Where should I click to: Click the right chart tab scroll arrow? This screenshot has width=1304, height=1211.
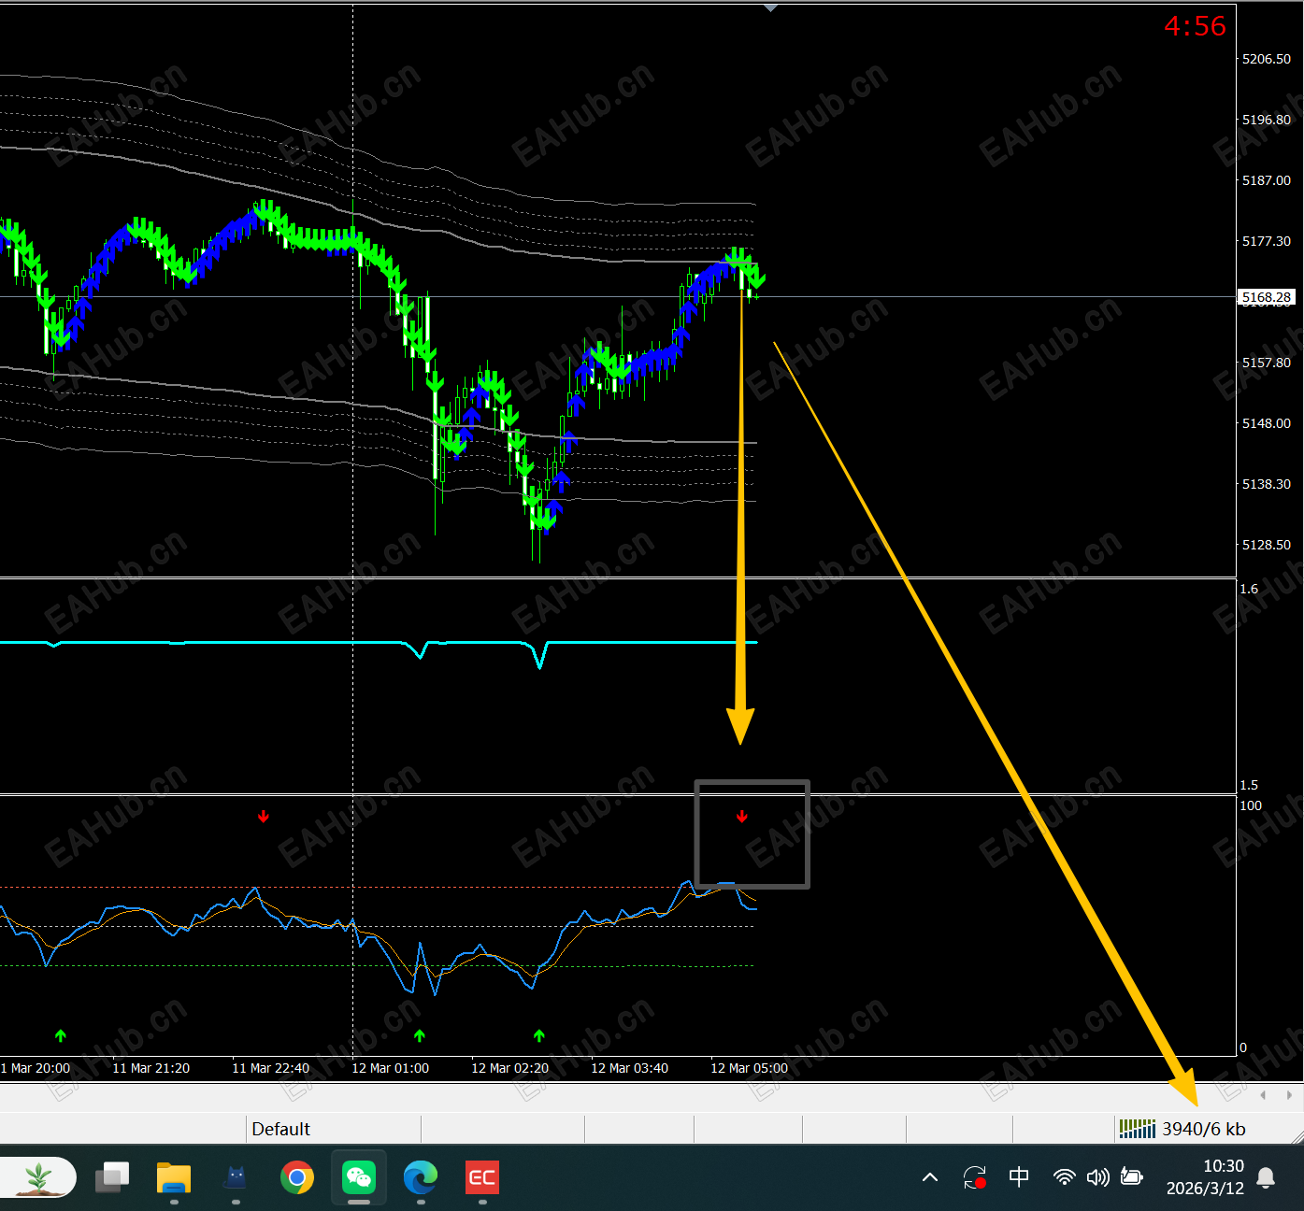click(1289, 1095)
